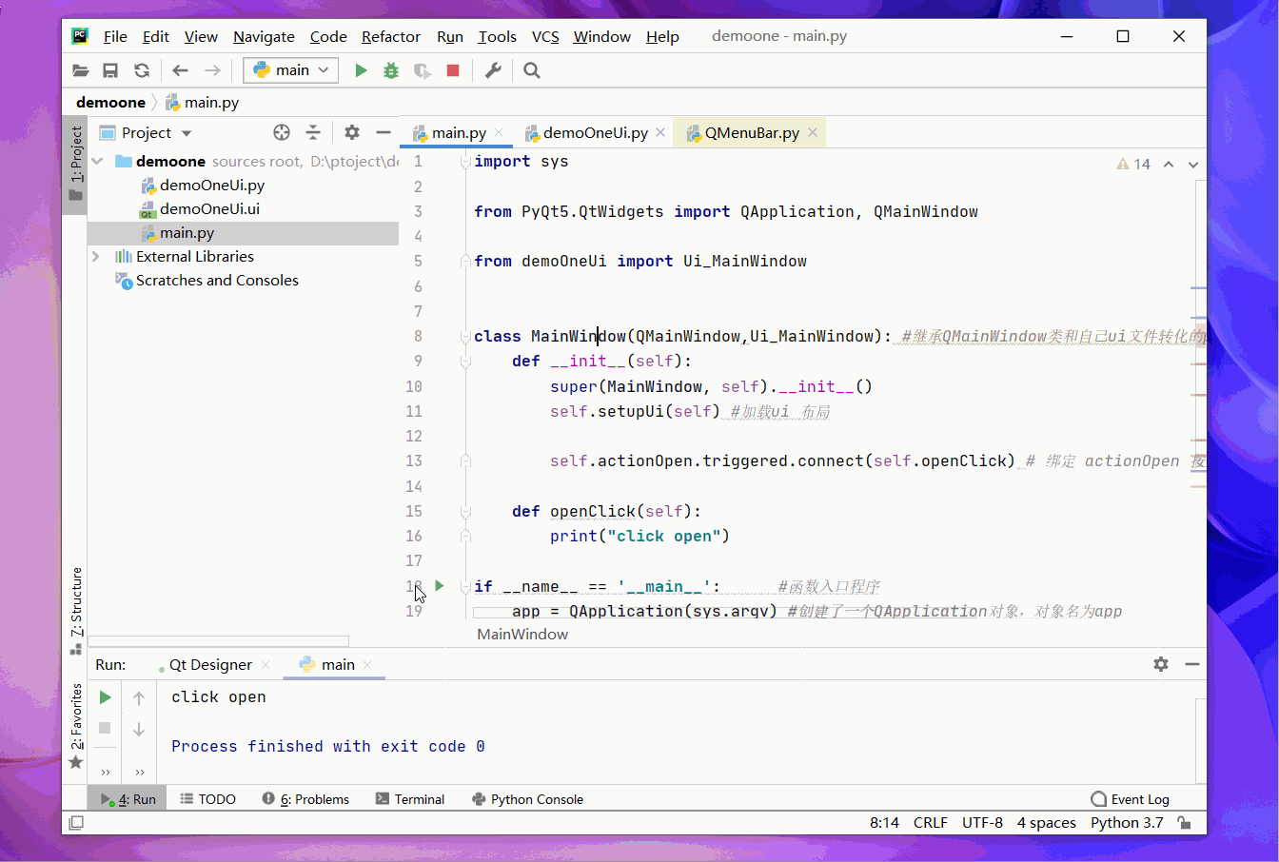Collapse the demoone root folder
The height and width of the screenshot is (862, 1279).
pos(97,162)
